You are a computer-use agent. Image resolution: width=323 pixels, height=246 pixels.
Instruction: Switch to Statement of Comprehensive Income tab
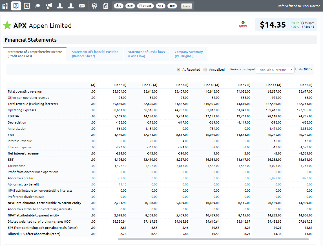(35, 54)
